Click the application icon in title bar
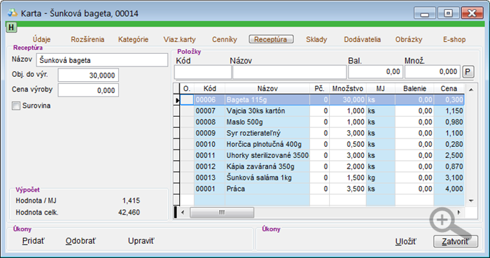This screenshot has height=258, width=490. [13, 13]
